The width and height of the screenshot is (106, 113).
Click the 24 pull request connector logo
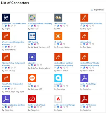(x=6, y=36)
